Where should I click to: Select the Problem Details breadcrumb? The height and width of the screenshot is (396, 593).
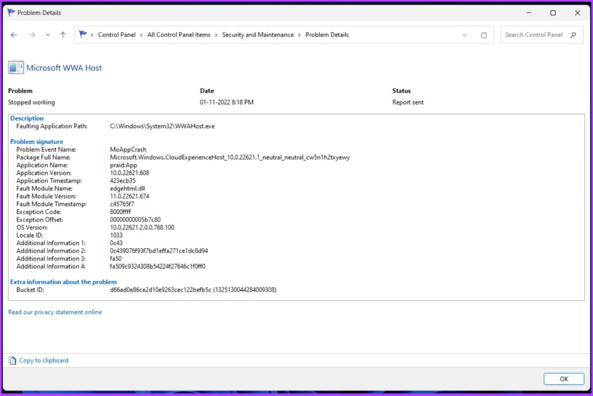click(327, 35)
